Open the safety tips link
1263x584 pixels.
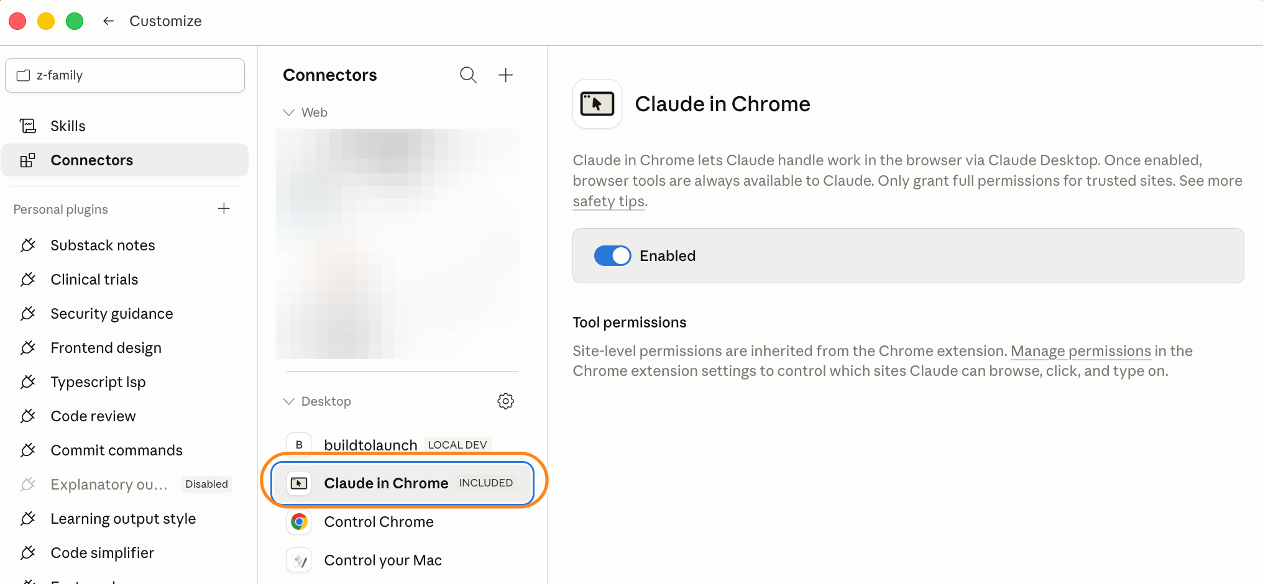point(609,201)
